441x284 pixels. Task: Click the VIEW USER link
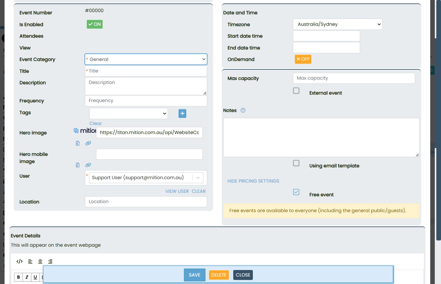(x=177, y=191)
